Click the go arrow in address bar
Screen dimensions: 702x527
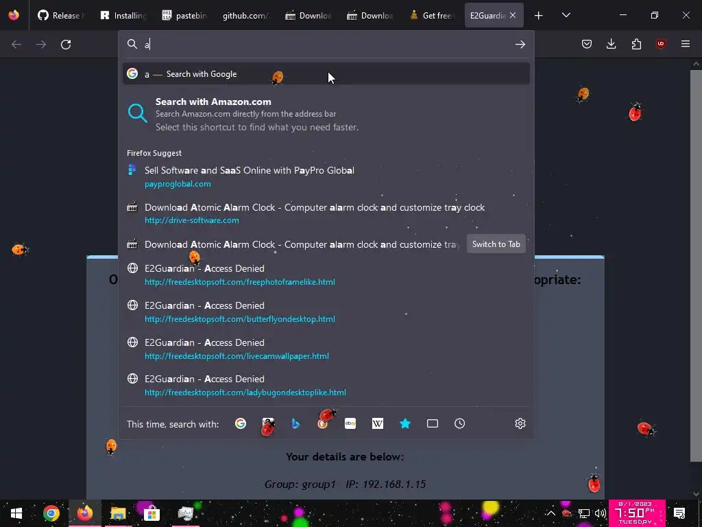(x=520, y=45)
